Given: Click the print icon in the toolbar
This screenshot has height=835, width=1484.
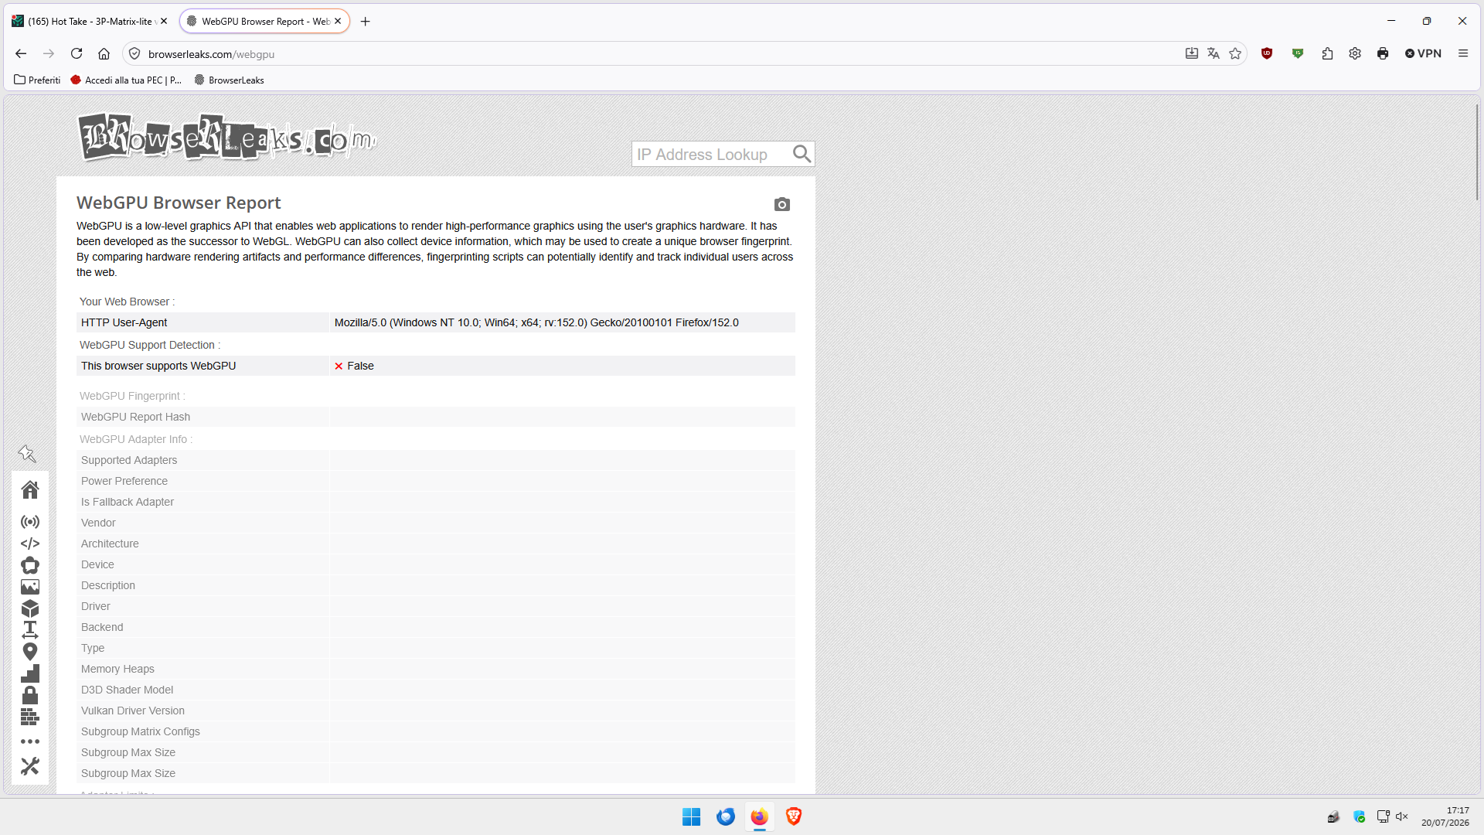Looking at the screenshot, I should (x=1383, y=54).
